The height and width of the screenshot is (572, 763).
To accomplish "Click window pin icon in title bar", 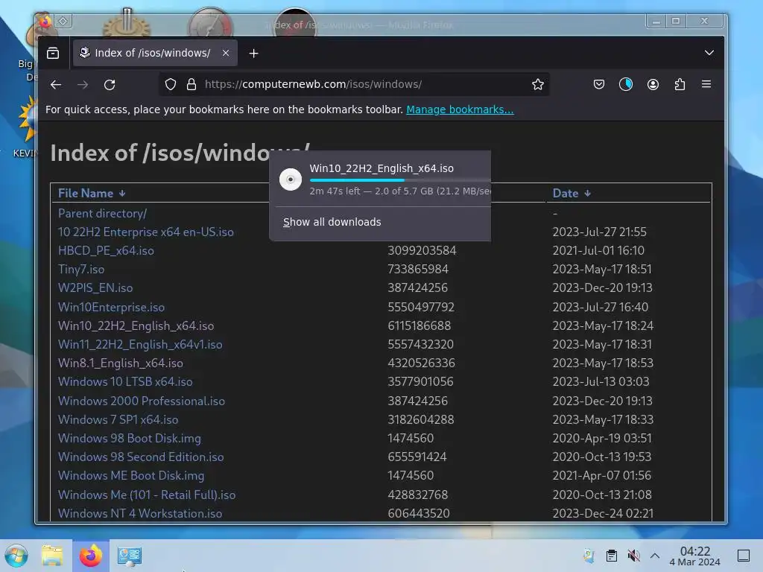I will click(63, 21).
